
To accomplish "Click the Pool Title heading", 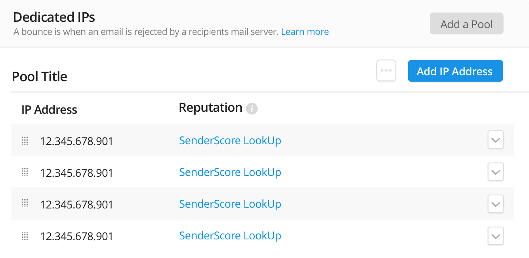I will pos(40,76).
